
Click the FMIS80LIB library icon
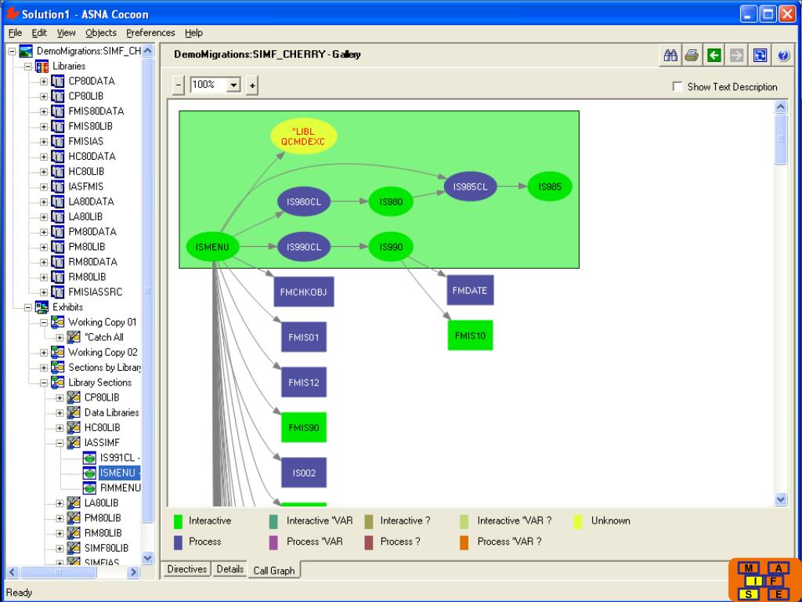pos(58,126)
